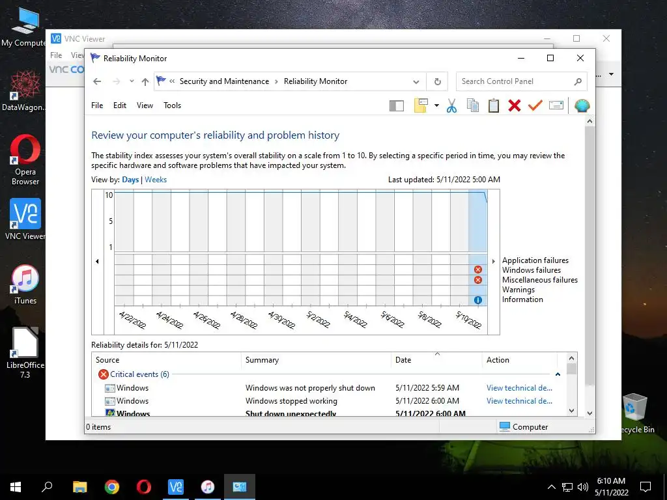Open the Windows Start menu
667x500 pixels.
pyautogui.click(x=16, y=487)
